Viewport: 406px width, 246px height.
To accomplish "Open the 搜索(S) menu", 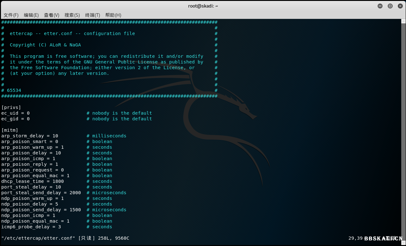I will (x=72, y=15).
